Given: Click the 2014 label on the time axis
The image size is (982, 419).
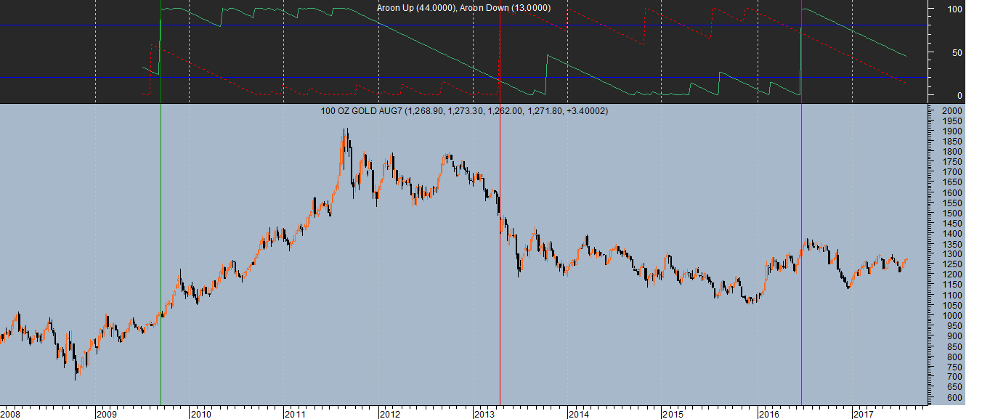Looking at the screenshot, I should coord(579,413).
